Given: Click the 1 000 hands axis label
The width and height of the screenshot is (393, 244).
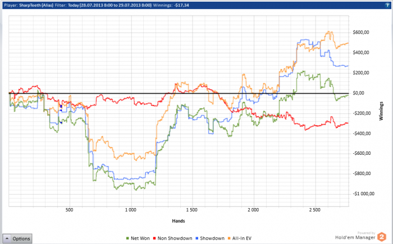Looking at the screenshot, I should pos(131,210).
